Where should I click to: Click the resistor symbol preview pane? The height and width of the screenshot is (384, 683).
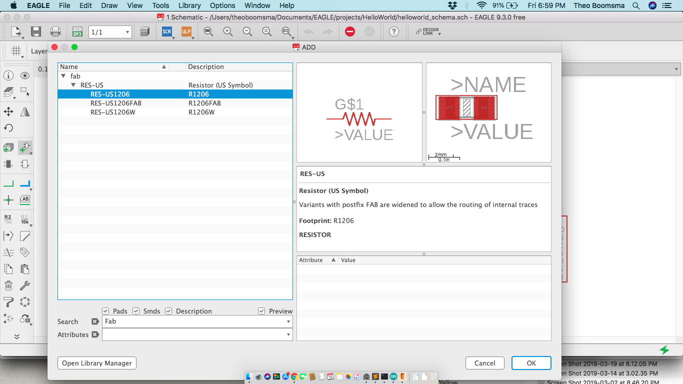pyautogui.click(x=359, y=112)
